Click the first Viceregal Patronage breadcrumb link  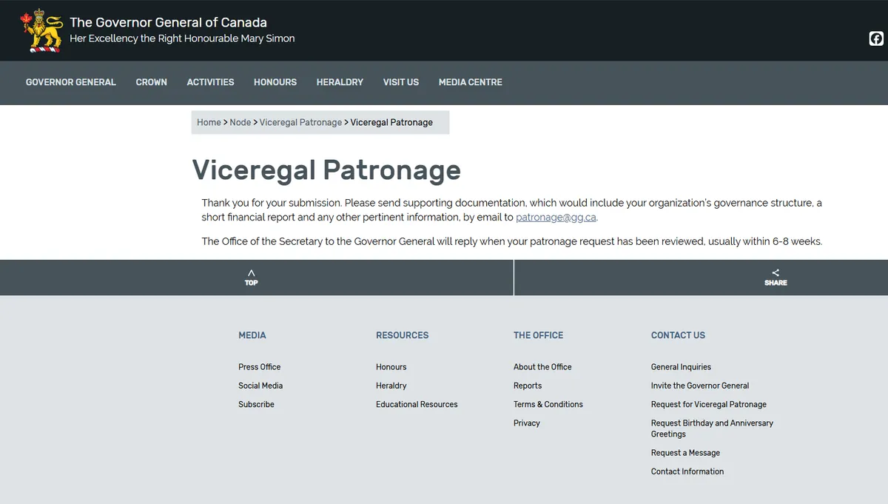coord(300,122)
